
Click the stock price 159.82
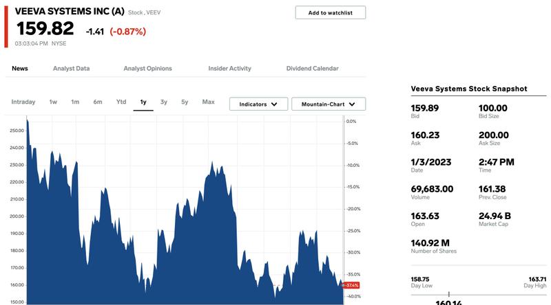(x=45, y=28)
